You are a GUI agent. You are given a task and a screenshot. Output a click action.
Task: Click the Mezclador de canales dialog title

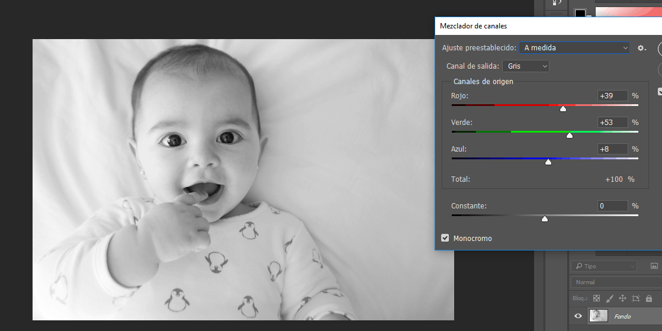click(473, 26)
